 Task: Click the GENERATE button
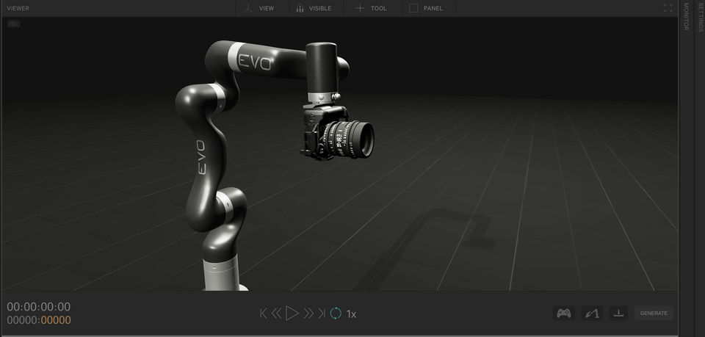coord(654,314)
